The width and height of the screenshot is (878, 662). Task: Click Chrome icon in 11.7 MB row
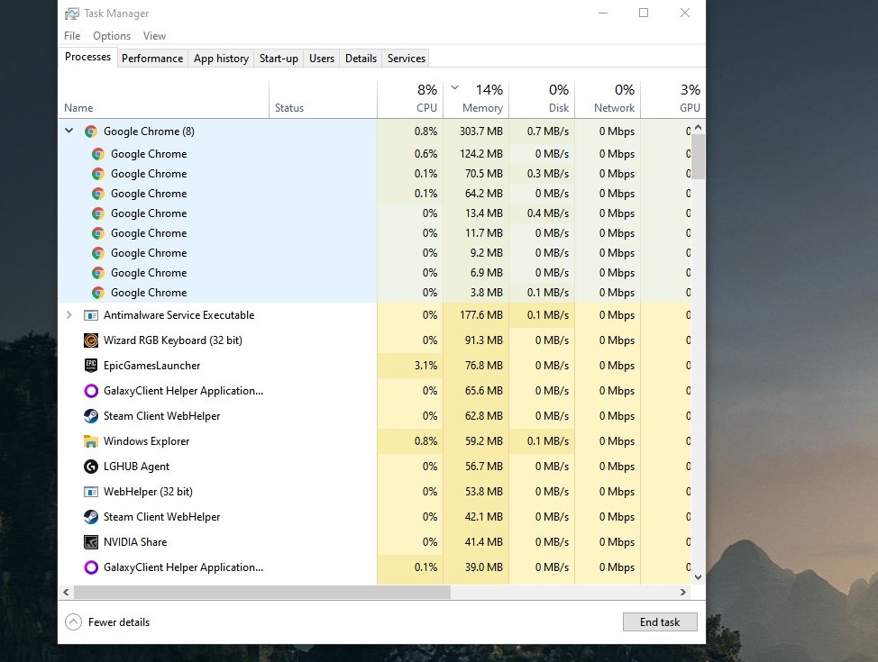coord(98,233)
